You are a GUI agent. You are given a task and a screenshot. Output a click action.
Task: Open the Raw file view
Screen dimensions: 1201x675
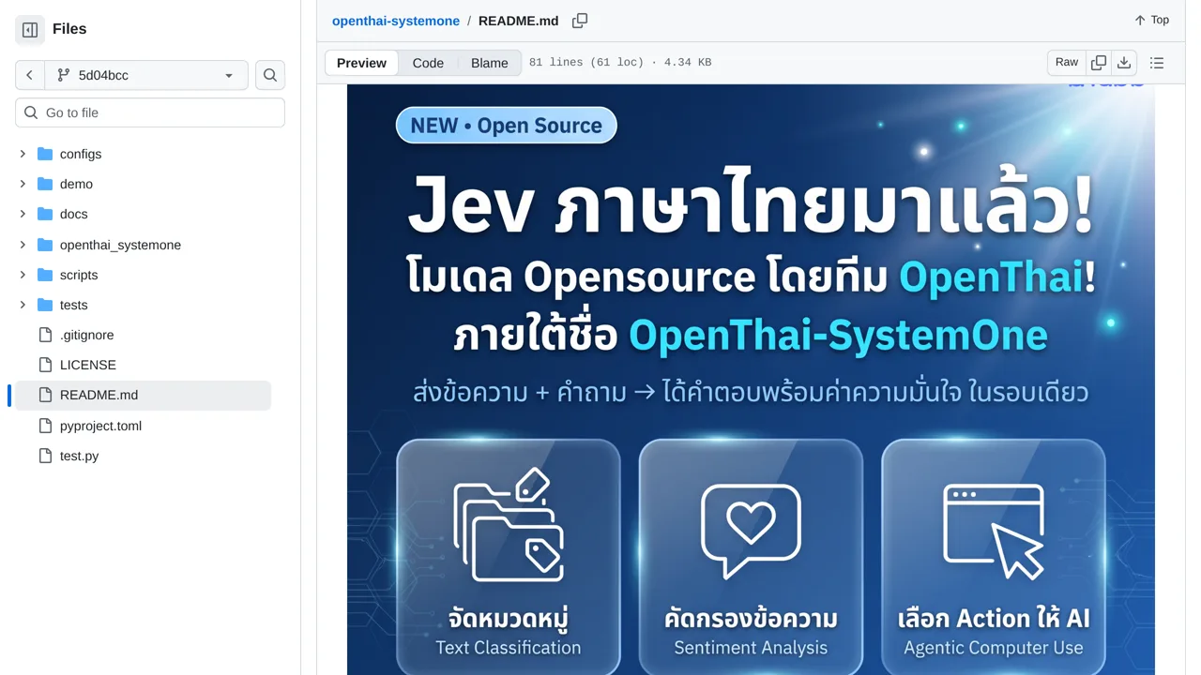(1067, 62)
